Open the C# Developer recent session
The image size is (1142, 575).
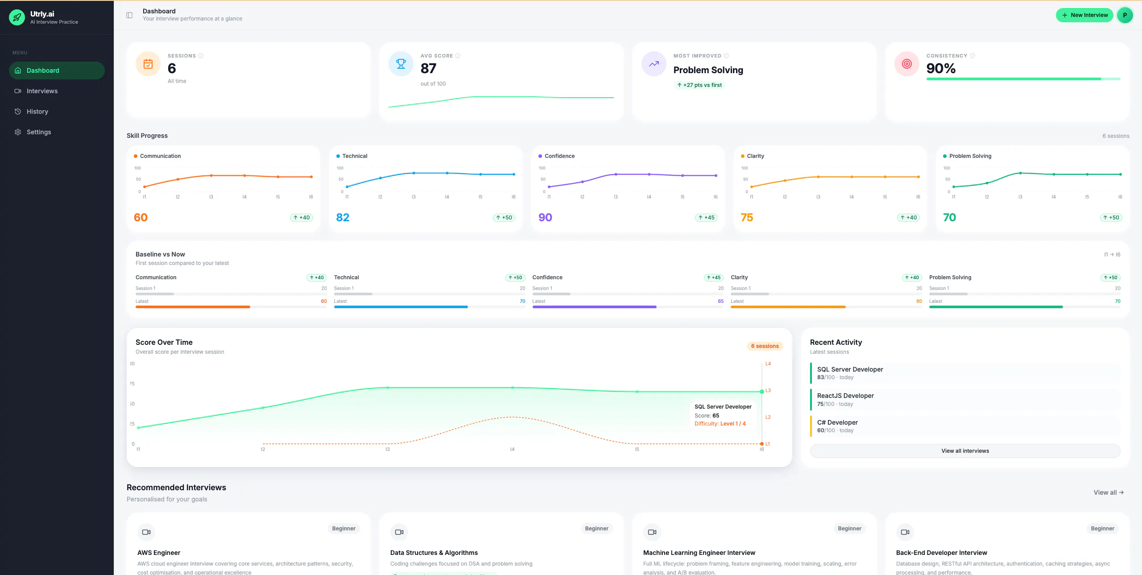pos(965,426)
